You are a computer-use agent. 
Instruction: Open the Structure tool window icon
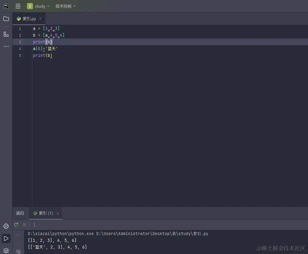click(x=6, y=34)
